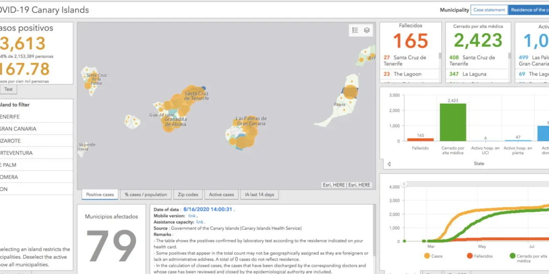549x274 pixels.
Task: Open the map legend icon
Action: [x=355, y=31]
